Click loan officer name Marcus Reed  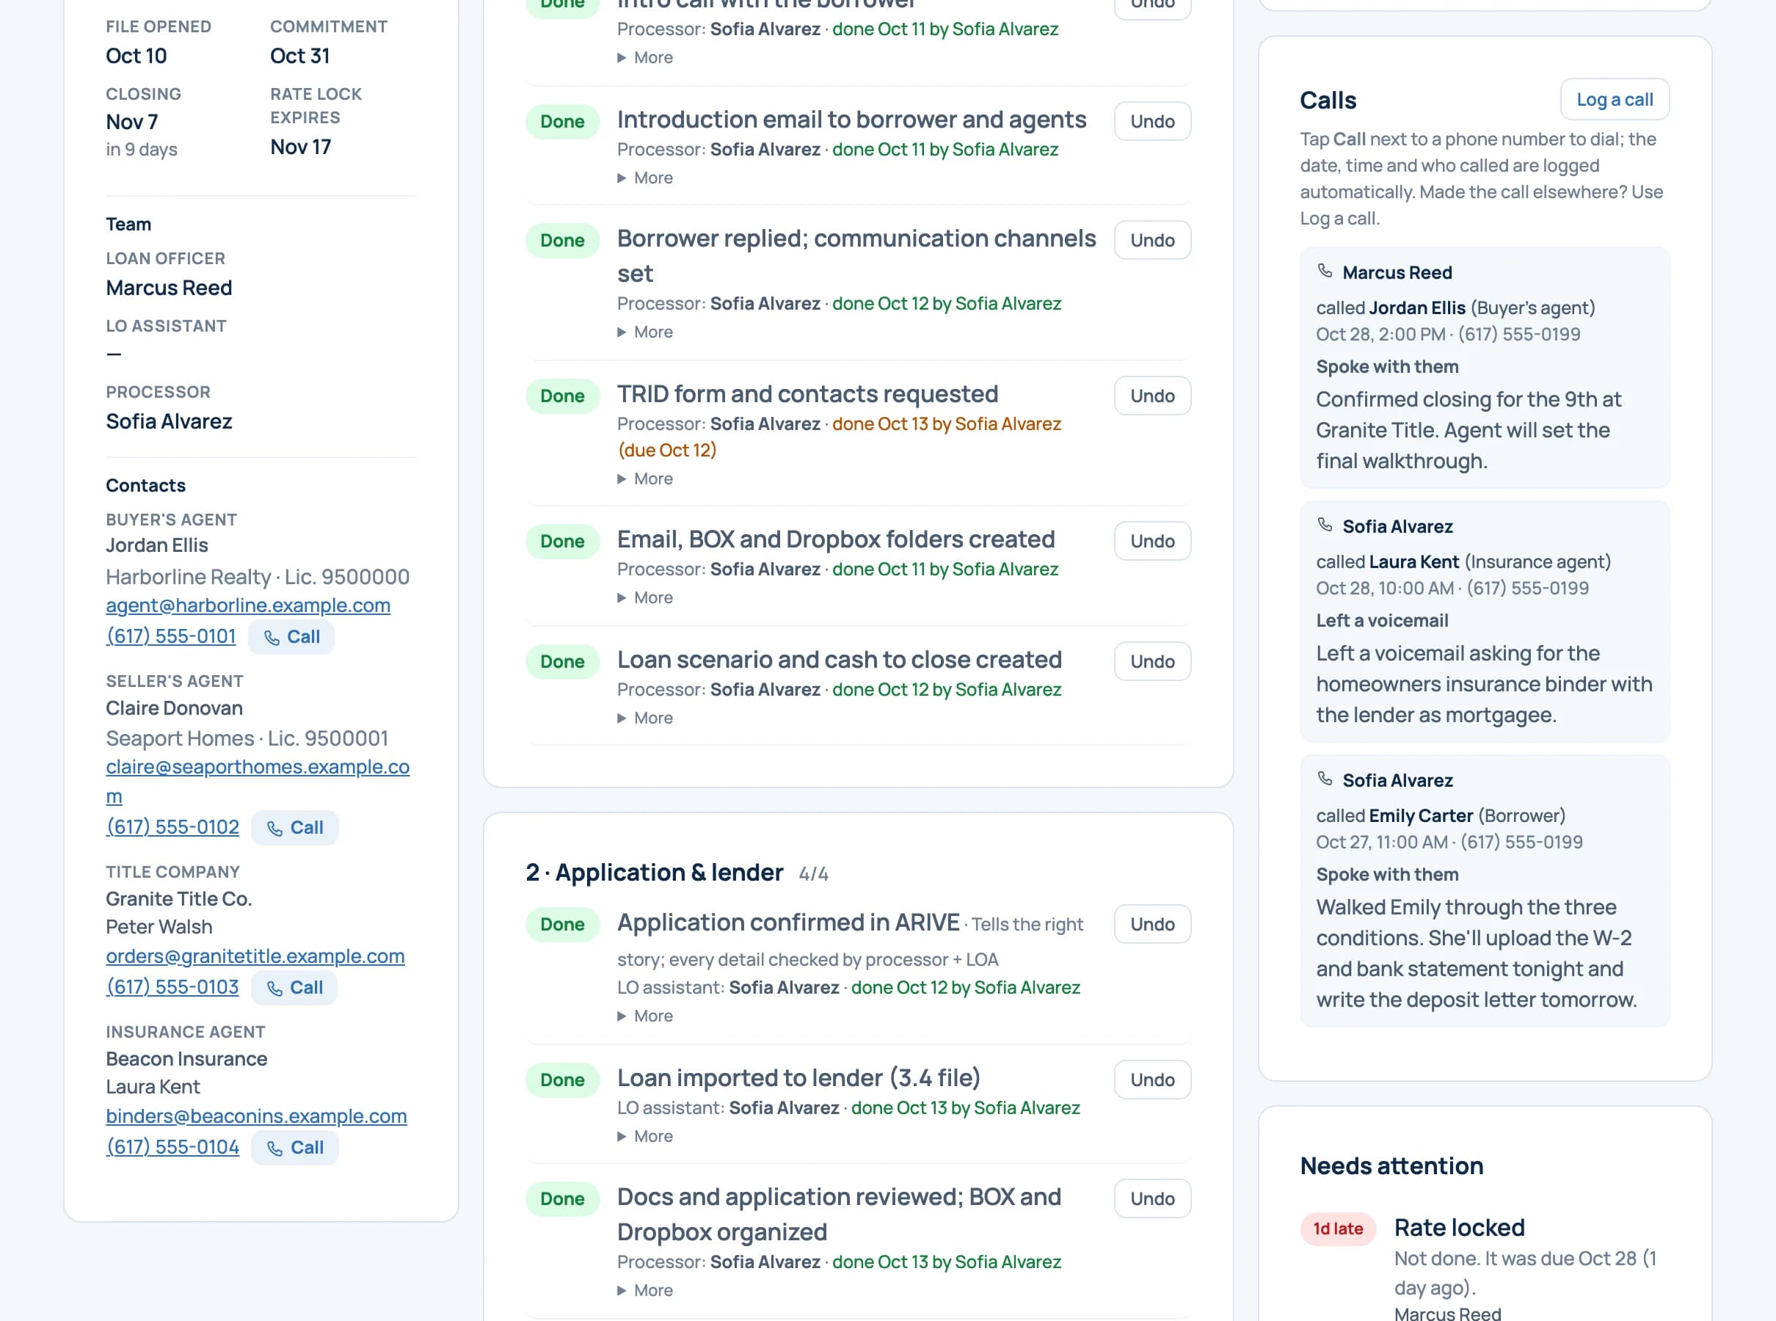click(x=169, y=288)
